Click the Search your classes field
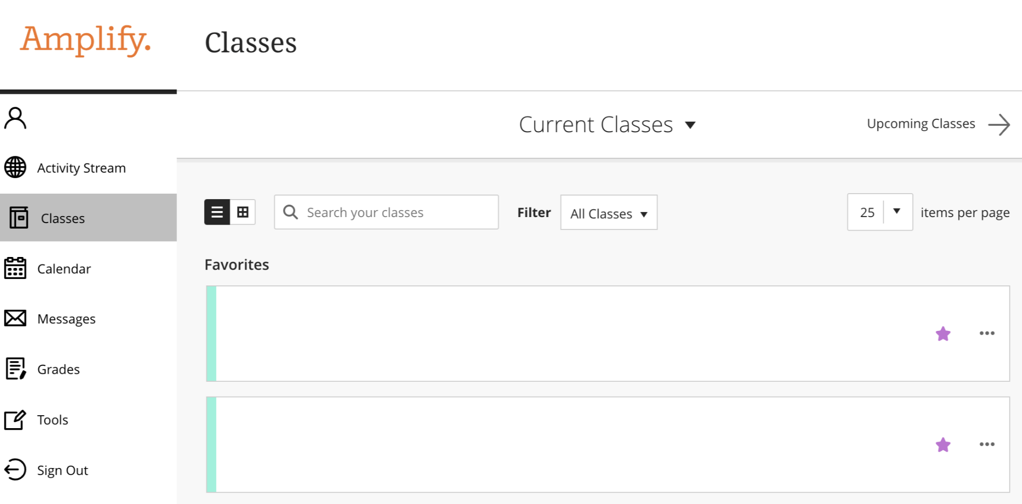1022x504 pixels. tap(386, 212)
